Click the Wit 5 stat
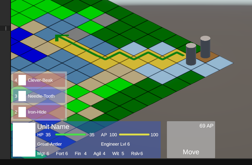 point(118,154)
